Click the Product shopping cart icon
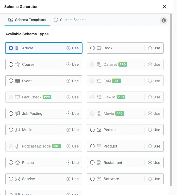The width and height of the screenshot is (177, 195). [x=99, y=146]
